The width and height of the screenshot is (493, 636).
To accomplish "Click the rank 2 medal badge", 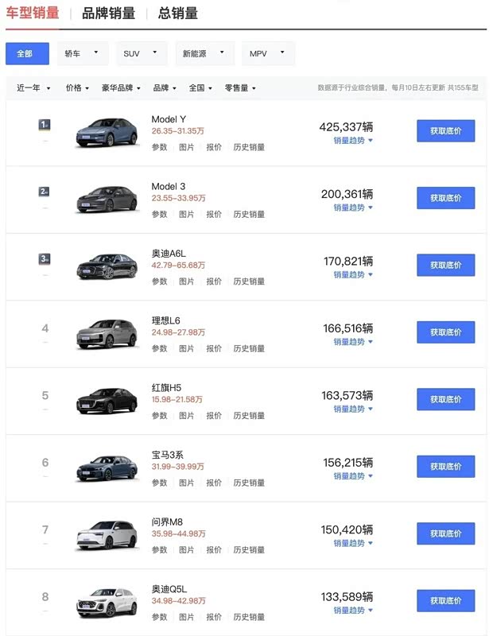I will pyautogui.click(x=45, y=192).
